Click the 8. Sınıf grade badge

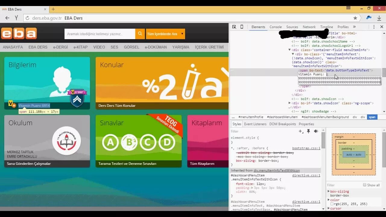coord(77,97)
